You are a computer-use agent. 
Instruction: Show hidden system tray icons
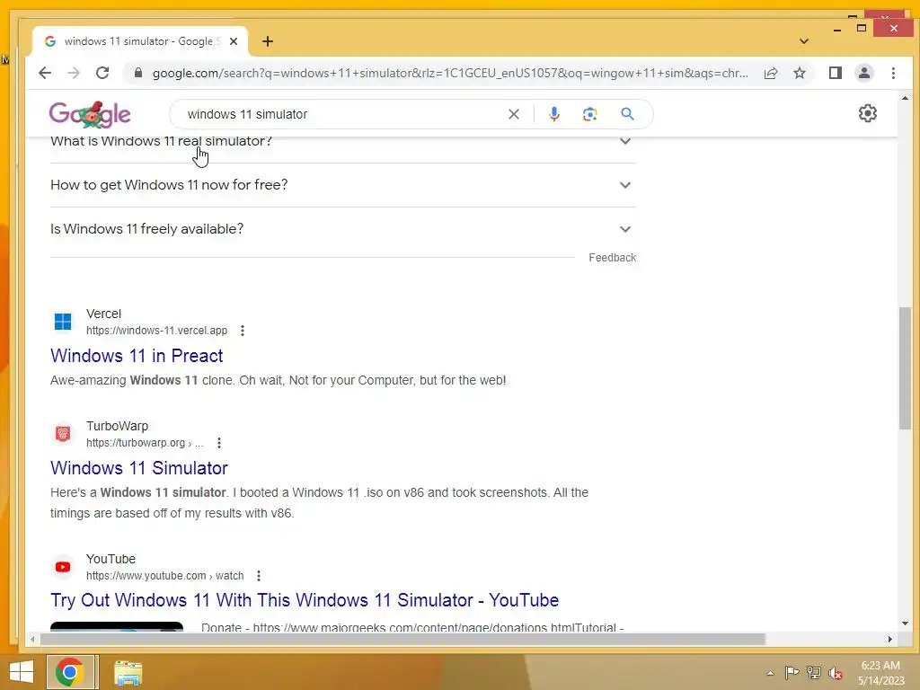(x=770, y=673)
